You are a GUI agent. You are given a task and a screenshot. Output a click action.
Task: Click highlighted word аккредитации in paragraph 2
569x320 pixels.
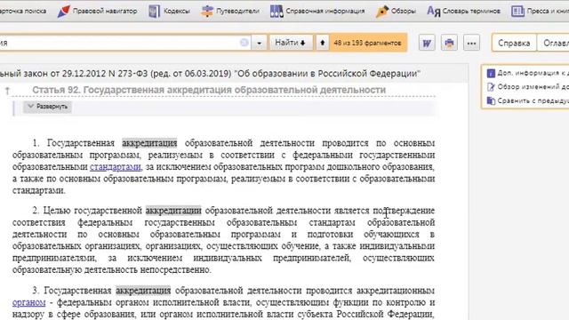click(x=173, y=211)
